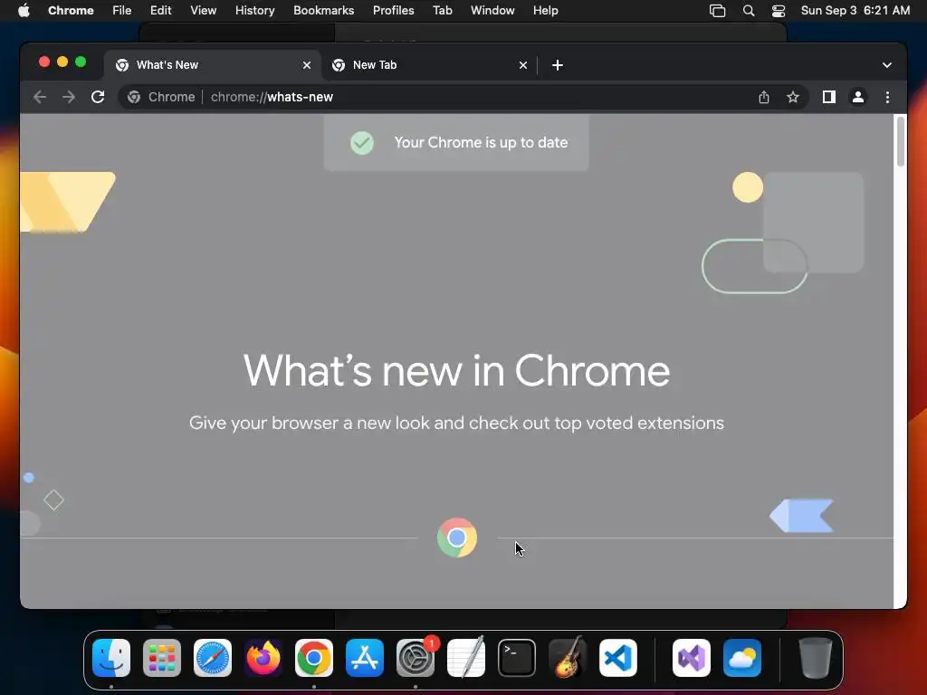The width and height of the screenshot is (927, 695).
Task: Open the Profiles menu
Action: click(393, 11)
